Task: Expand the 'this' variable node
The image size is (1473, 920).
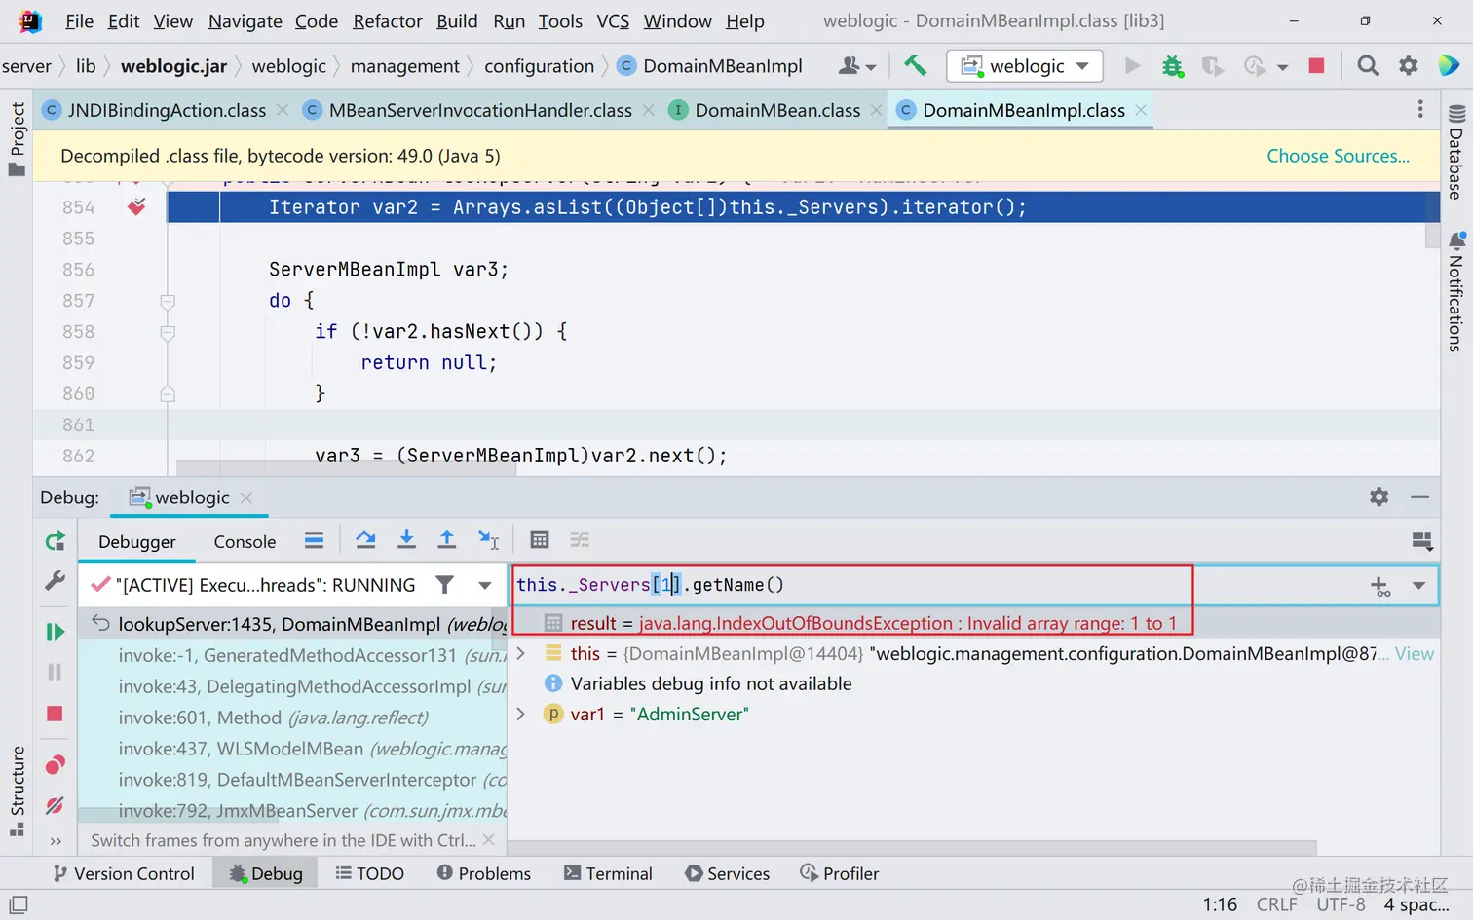Action: click(521, 653)
